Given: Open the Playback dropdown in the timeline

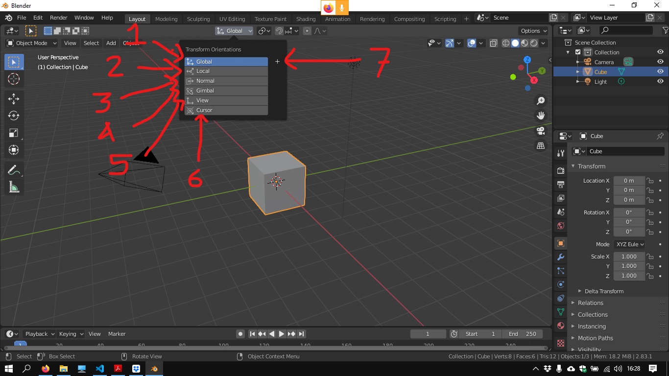Looking at the screenshot, I should pos(39,334).
